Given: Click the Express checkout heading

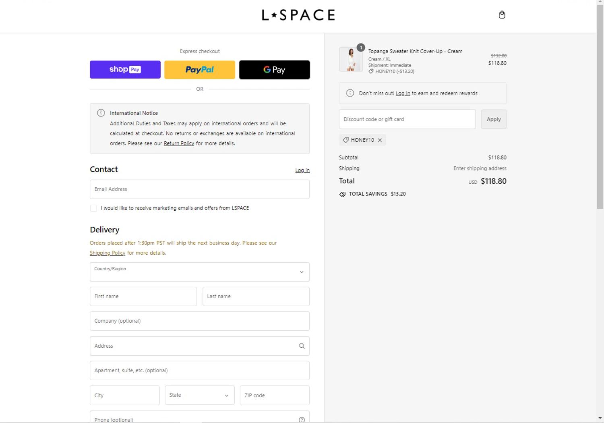Looking at the screenshot, I should tap(200, 52).
